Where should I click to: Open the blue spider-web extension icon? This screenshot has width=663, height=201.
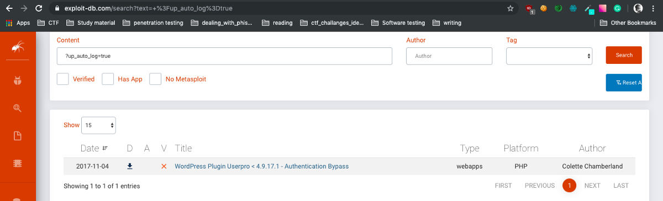tap(573, 8)
